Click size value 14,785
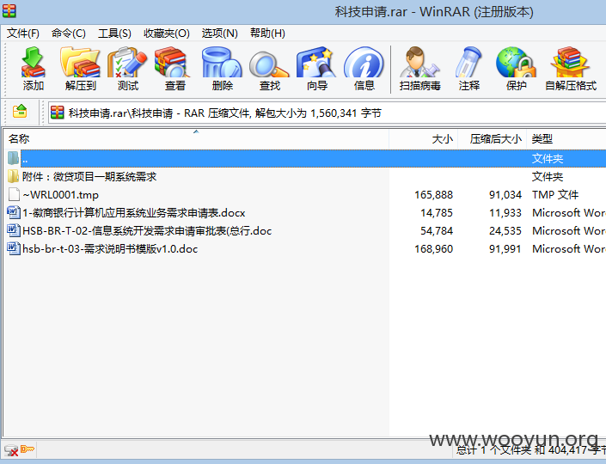Viewport: 606px width, 464px height. coord(437,213)
